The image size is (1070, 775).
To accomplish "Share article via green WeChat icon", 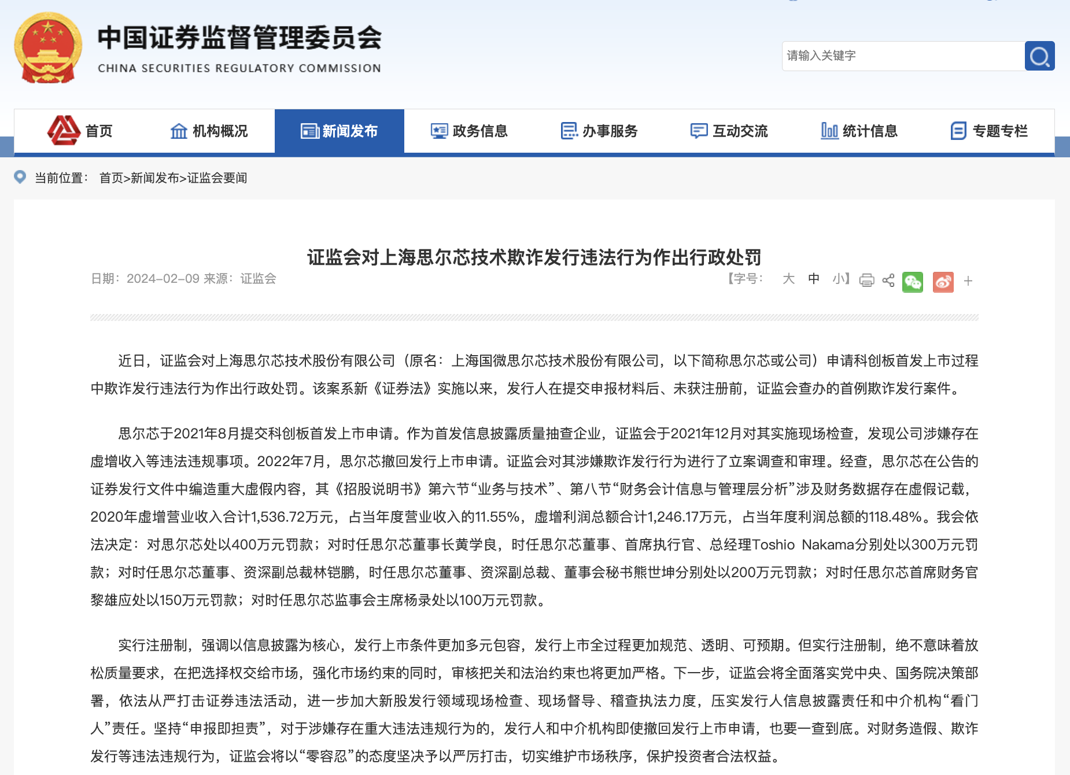I will tap(913, 282).
